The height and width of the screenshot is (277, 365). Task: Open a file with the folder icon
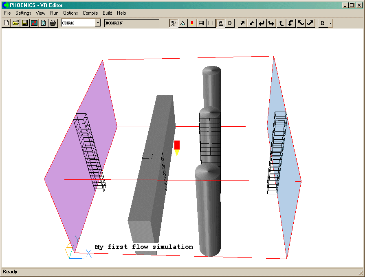tap(15, 23)
